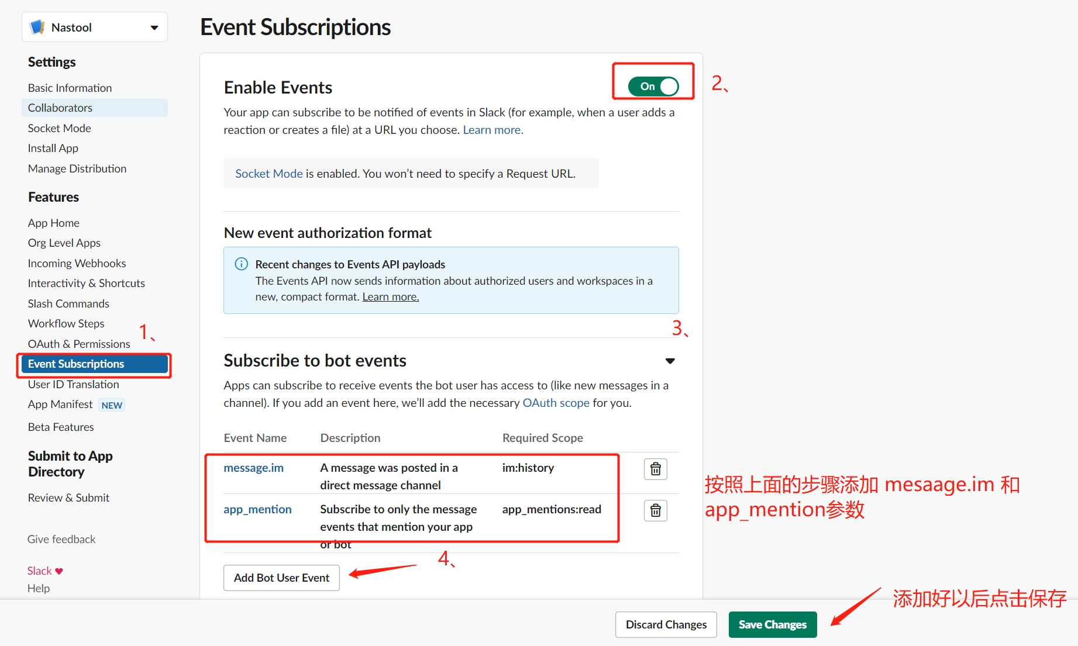
Task: Delete the message.im event with trash icon
Action: 656,469
